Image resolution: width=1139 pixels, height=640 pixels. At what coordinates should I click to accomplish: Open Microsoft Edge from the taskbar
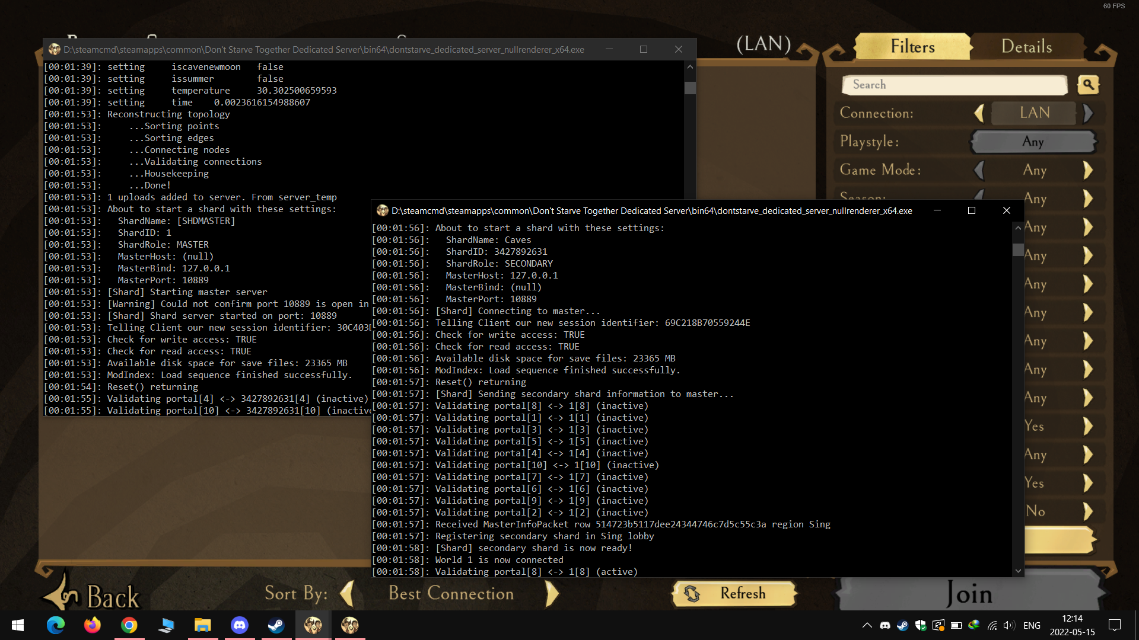(x=55, y=625)
